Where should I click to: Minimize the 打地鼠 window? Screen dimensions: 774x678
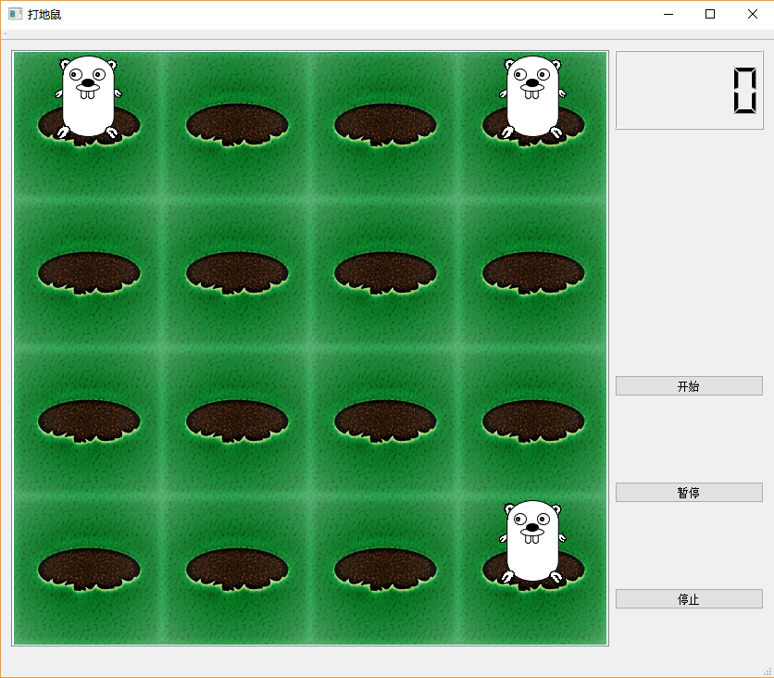pyautogui.click(x=668, y=14)
